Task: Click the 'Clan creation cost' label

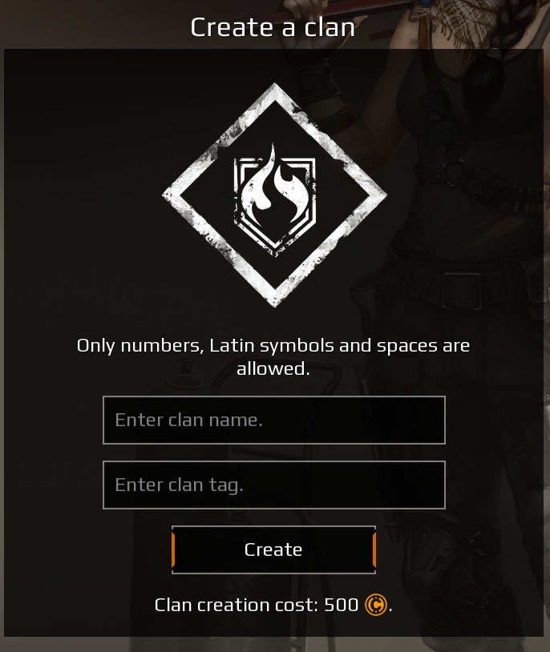Action: coord(236,605)
